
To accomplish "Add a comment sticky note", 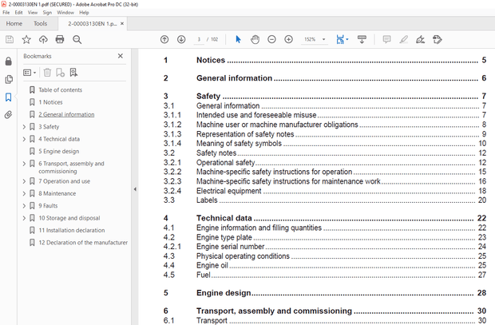I will (x=386, y=39).
